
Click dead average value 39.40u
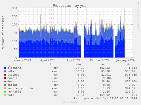[106, 82]
